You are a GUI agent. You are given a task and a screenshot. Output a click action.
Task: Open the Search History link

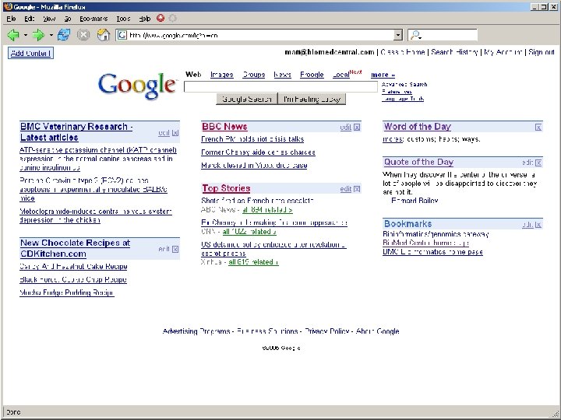(x=454, y=52)
